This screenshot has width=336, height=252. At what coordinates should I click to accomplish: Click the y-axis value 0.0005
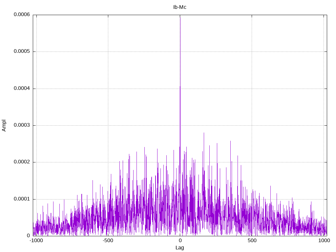(x=22, y=52)
